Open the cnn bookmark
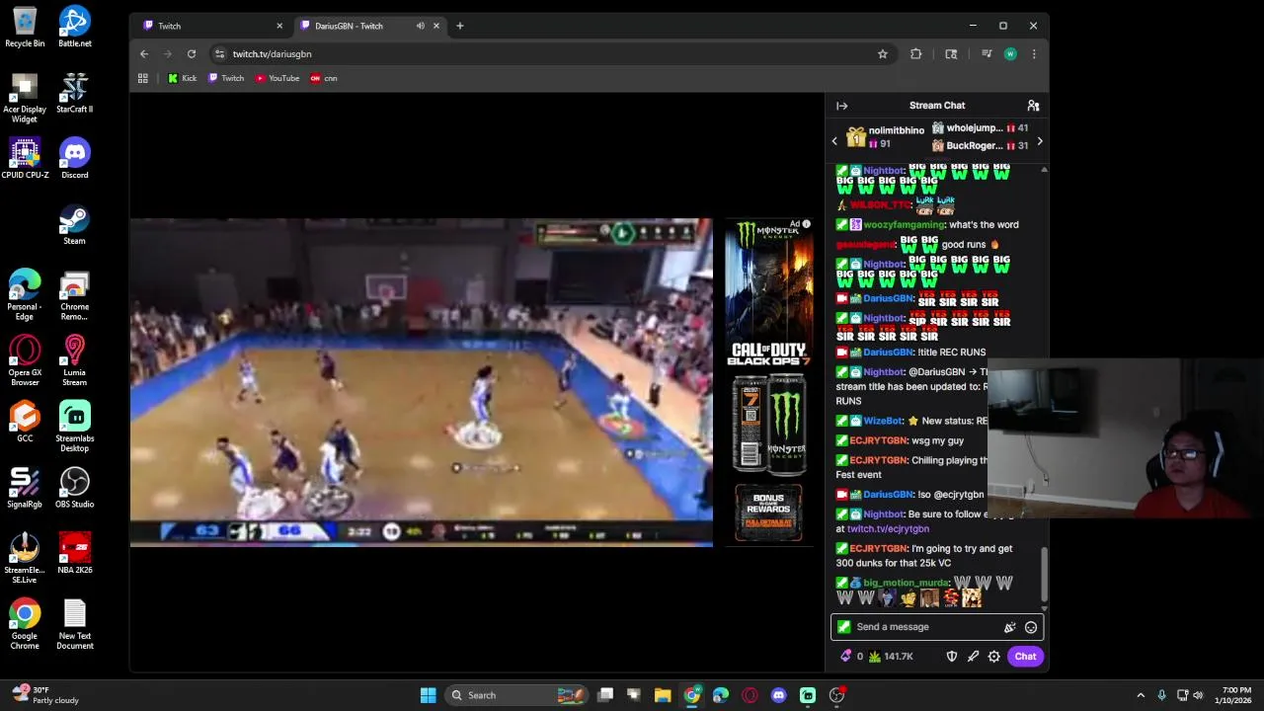The height and width of the screenshot is (711, 1264). pyautogui.click(x=324, y=78)
